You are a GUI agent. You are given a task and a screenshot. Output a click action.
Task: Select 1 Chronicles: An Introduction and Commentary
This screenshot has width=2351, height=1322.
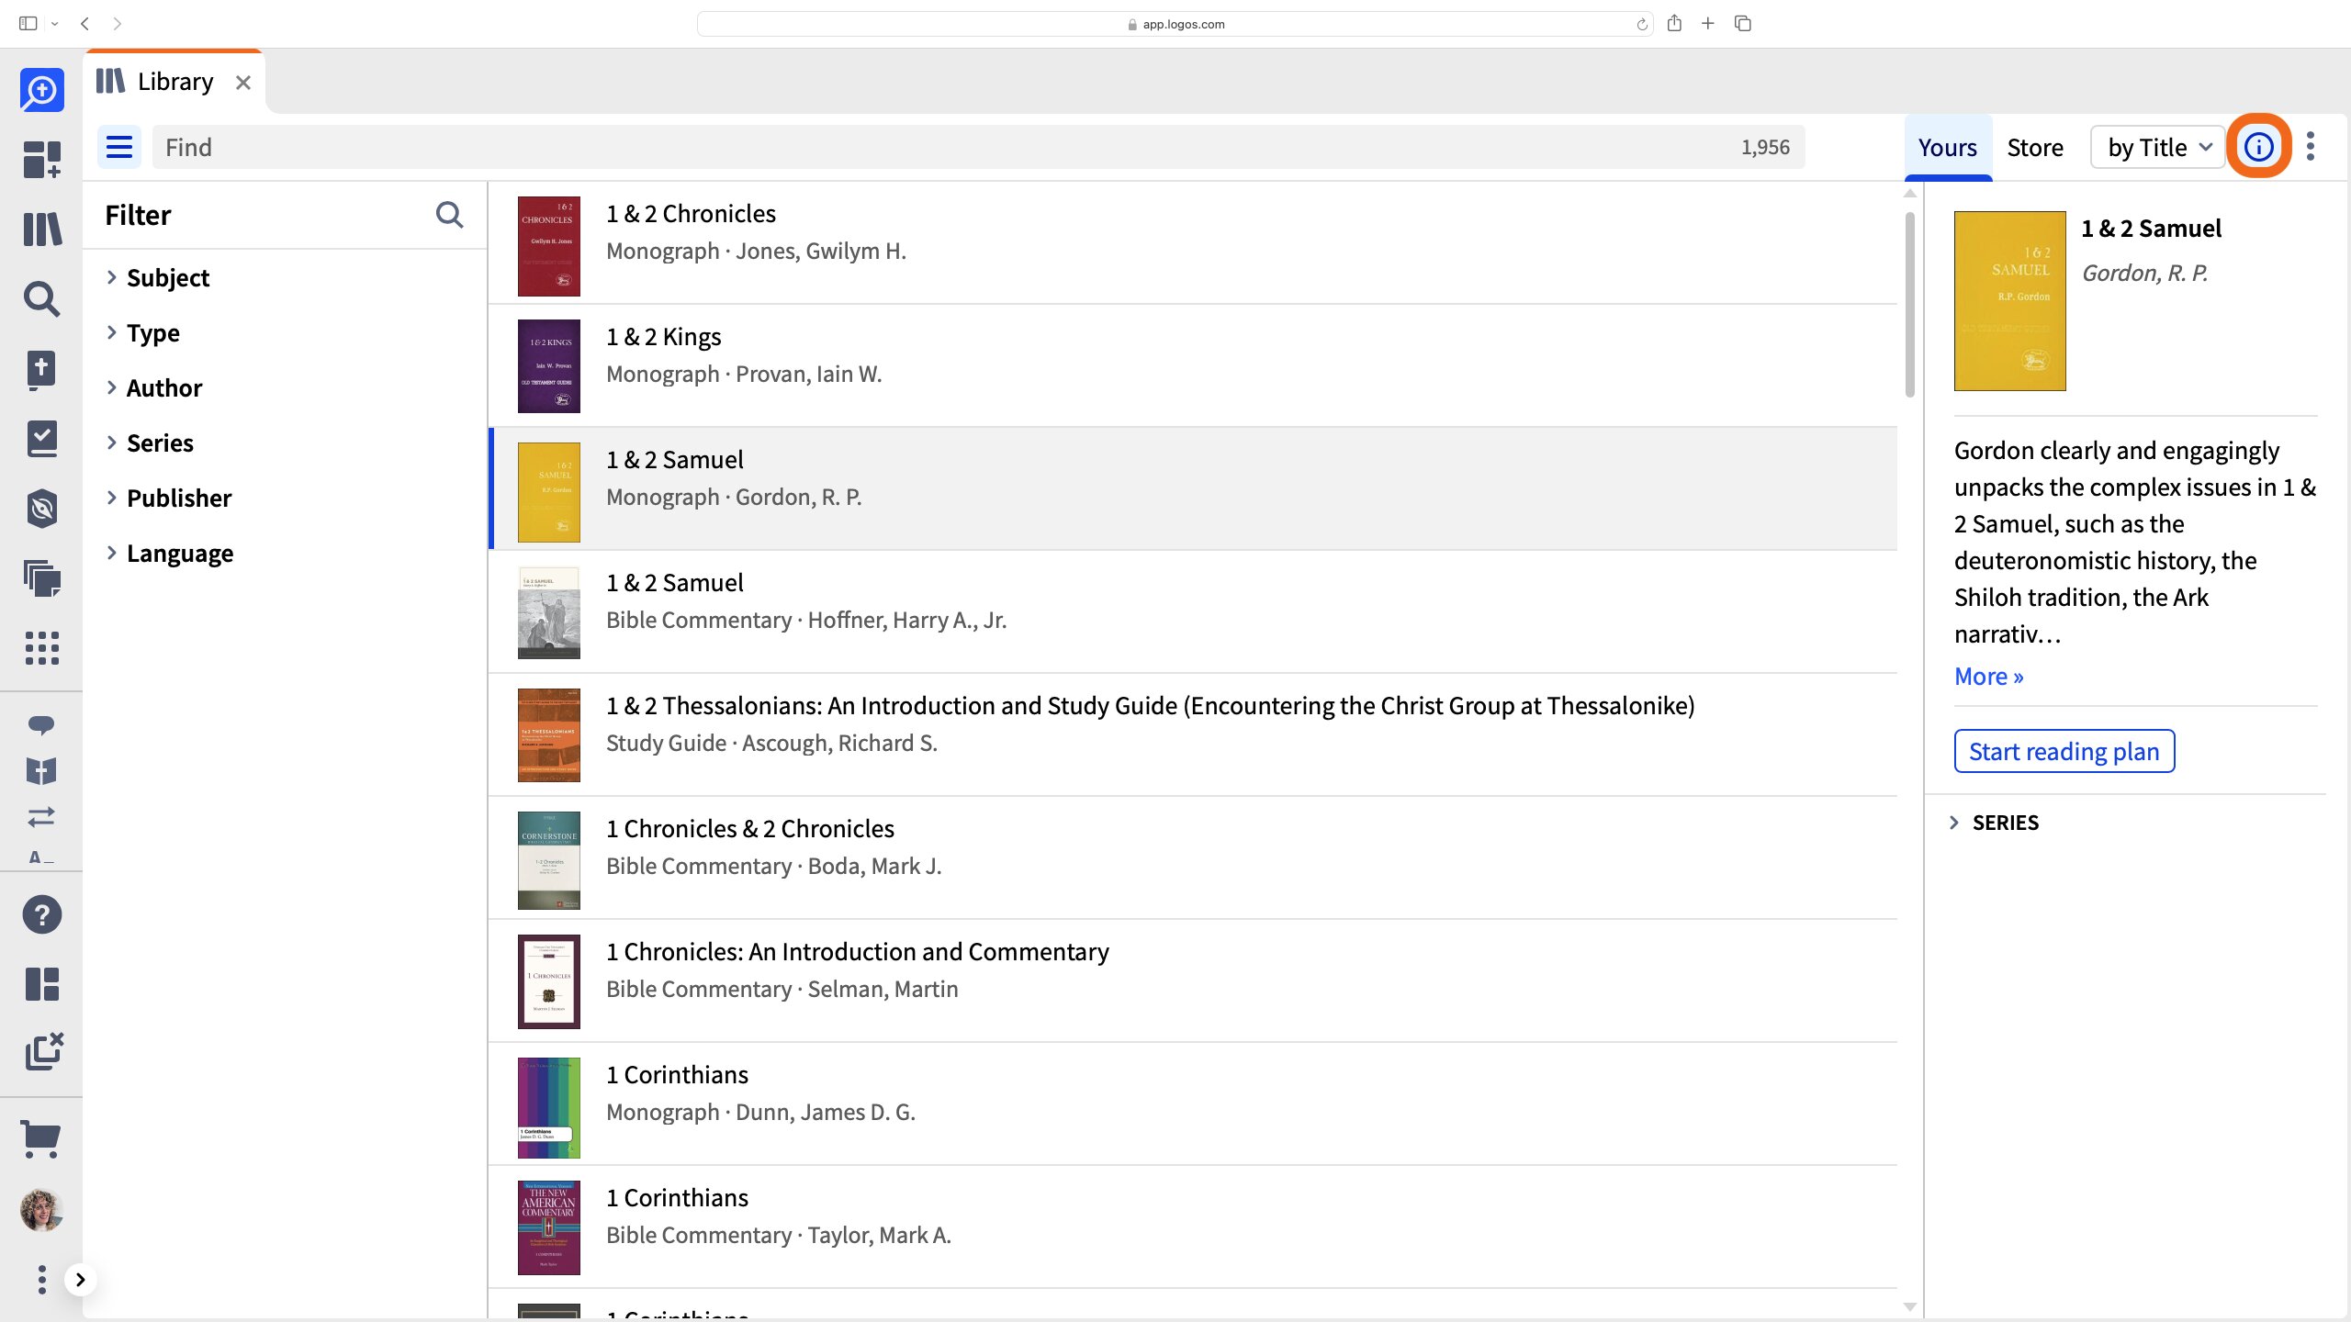click(x=1193, y=982)
